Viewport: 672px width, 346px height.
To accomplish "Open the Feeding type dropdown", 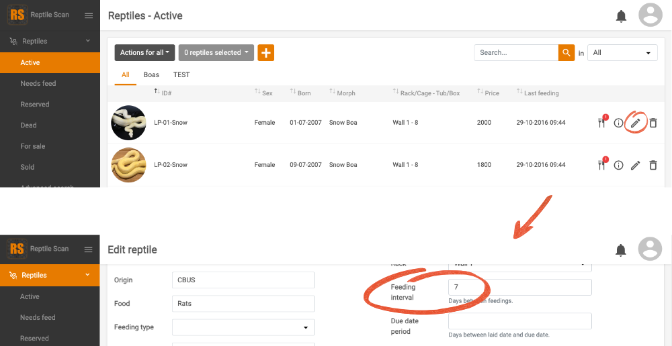I will point(243,327).
